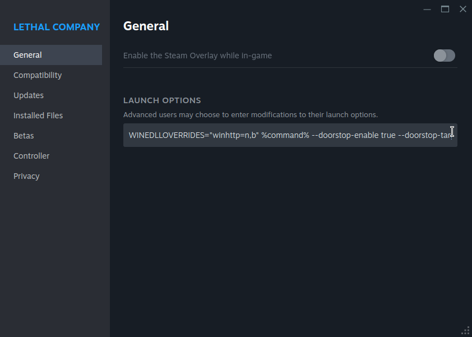Image resolution: width=472 pixels, height=337 pixels.
Task: Open Controller settings
Action: pyautogui.click(x=31, y=156)
